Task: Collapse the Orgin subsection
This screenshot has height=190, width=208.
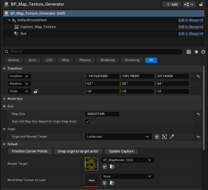Action: 4,129
